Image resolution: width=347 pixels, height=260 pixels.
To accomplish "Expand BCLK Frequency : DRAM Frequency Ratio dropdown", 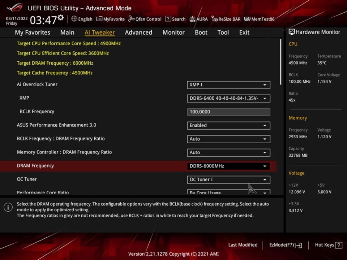I will point(228,139).
